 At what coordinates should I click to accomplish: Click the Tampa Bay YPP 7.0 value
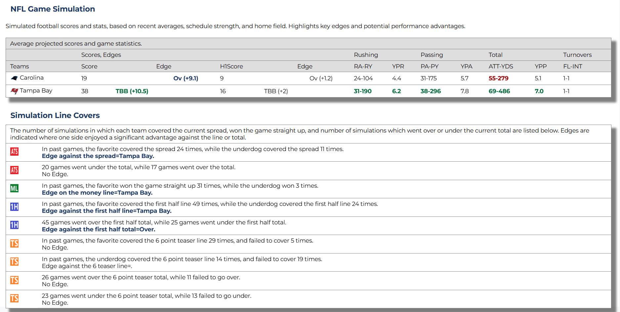[539, 91]
